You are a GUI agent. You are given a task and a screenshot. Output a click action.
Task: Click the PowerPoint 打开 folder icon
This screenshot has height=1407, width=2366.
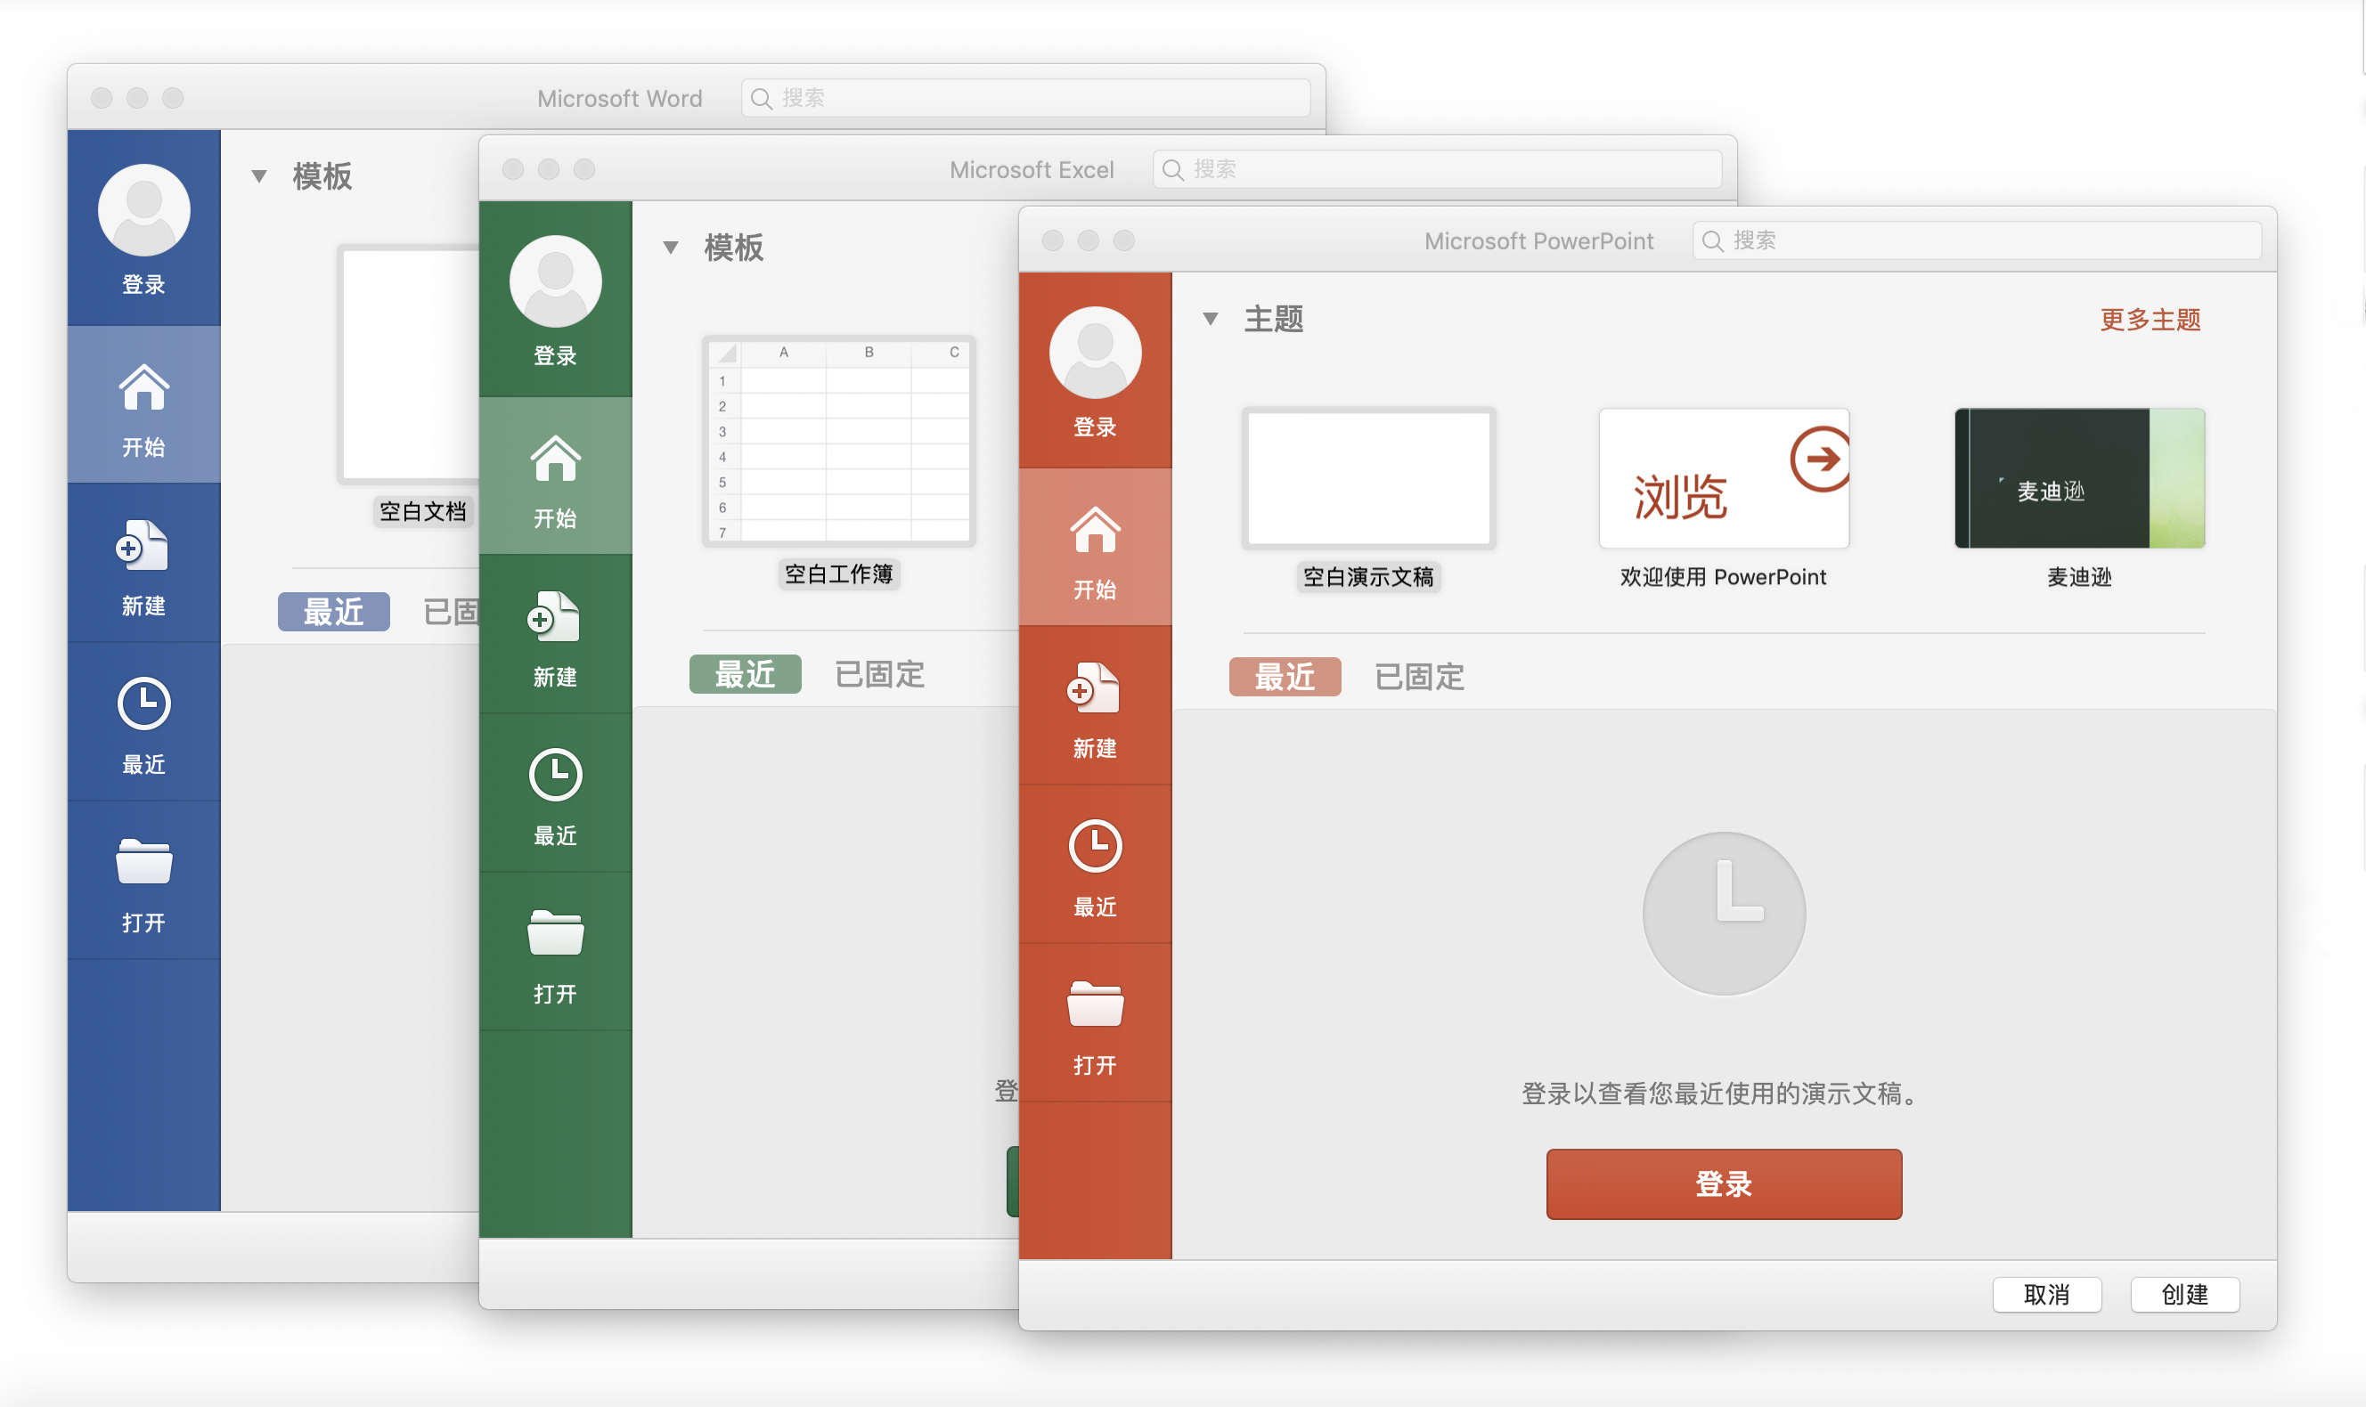pos(1096,1003)
